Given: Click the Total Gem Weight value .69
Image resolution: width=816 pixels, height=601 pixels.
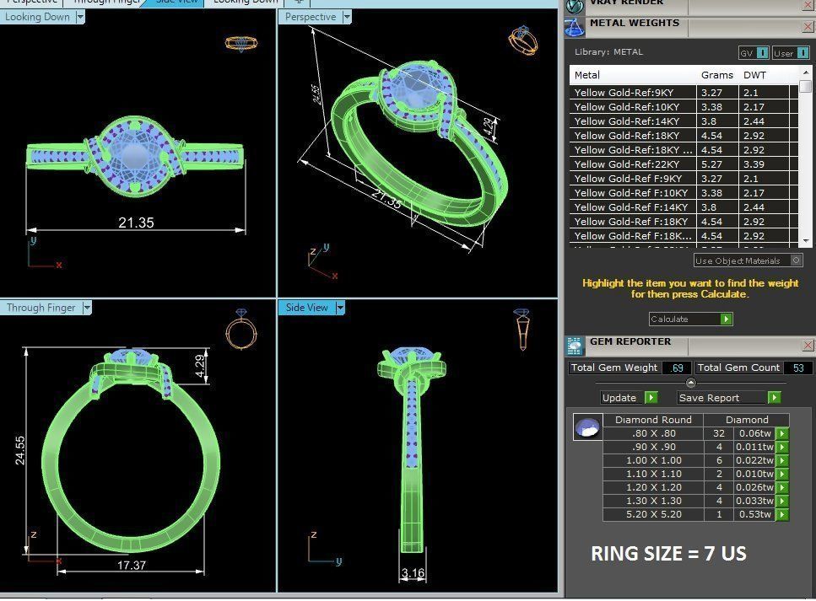Looking at the screenshot, I should click(677, 368).
